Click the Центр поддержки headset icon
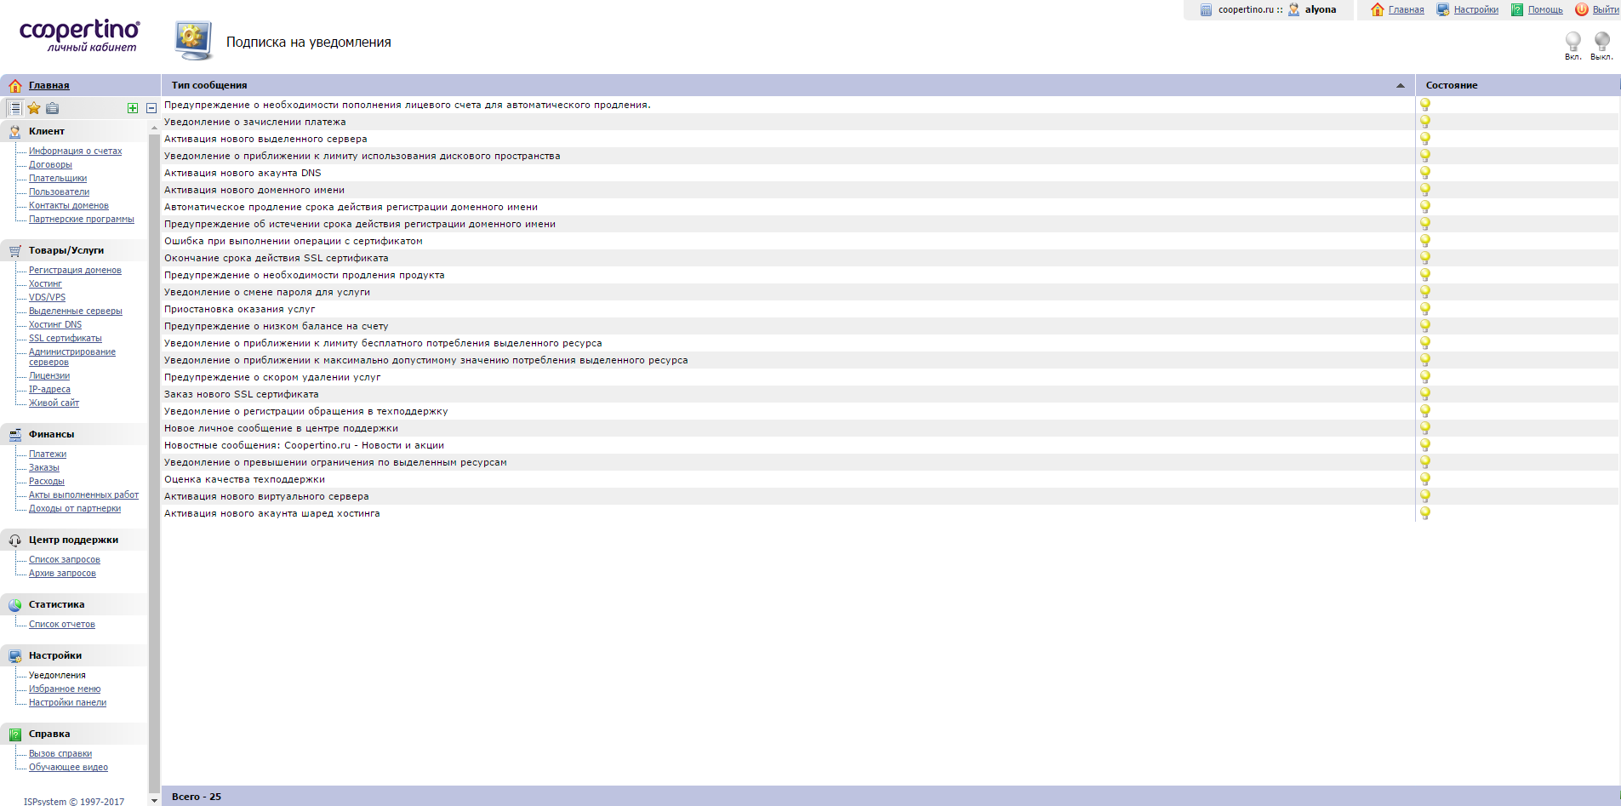The height and width of the screenshot is (806, 1621). [x=15, y=540]
